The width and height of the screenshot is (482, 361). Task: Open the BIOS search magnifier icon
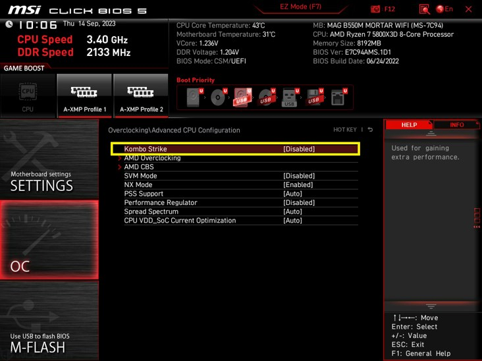coord(424,9)
